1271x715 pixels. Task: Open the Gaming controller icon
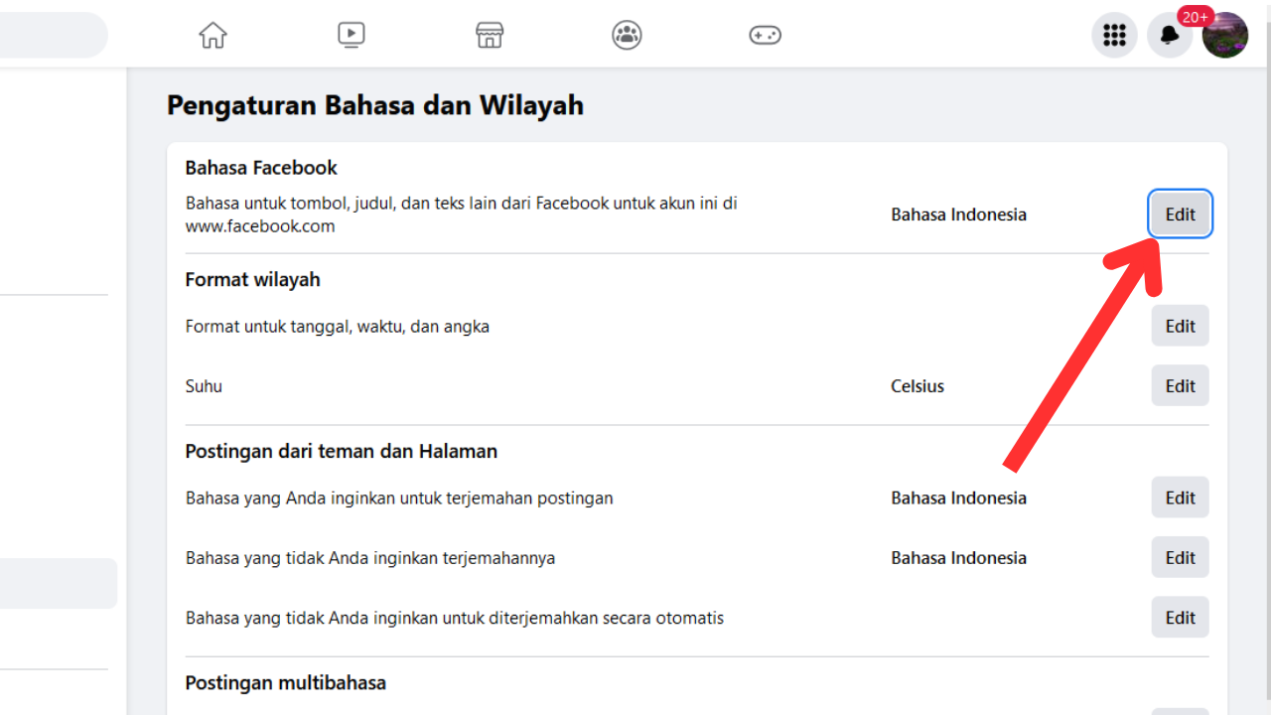coord(765,35)
